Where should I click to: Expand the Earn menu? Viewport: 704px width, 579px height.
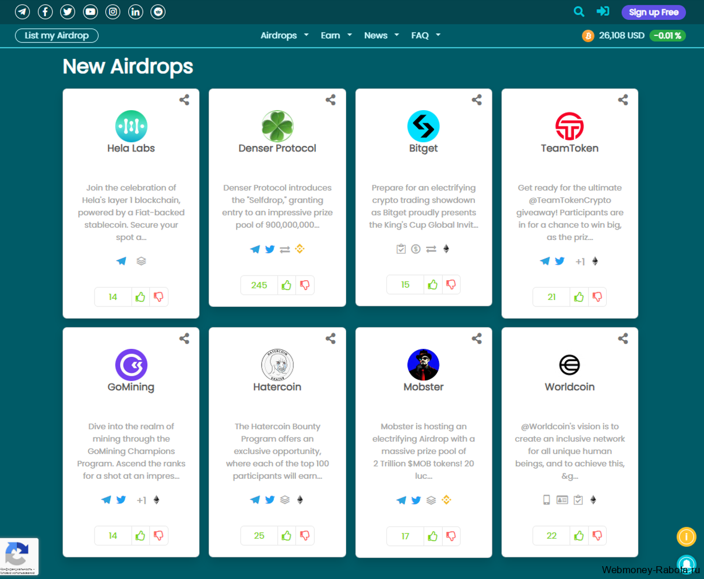(x=336, y=36)
